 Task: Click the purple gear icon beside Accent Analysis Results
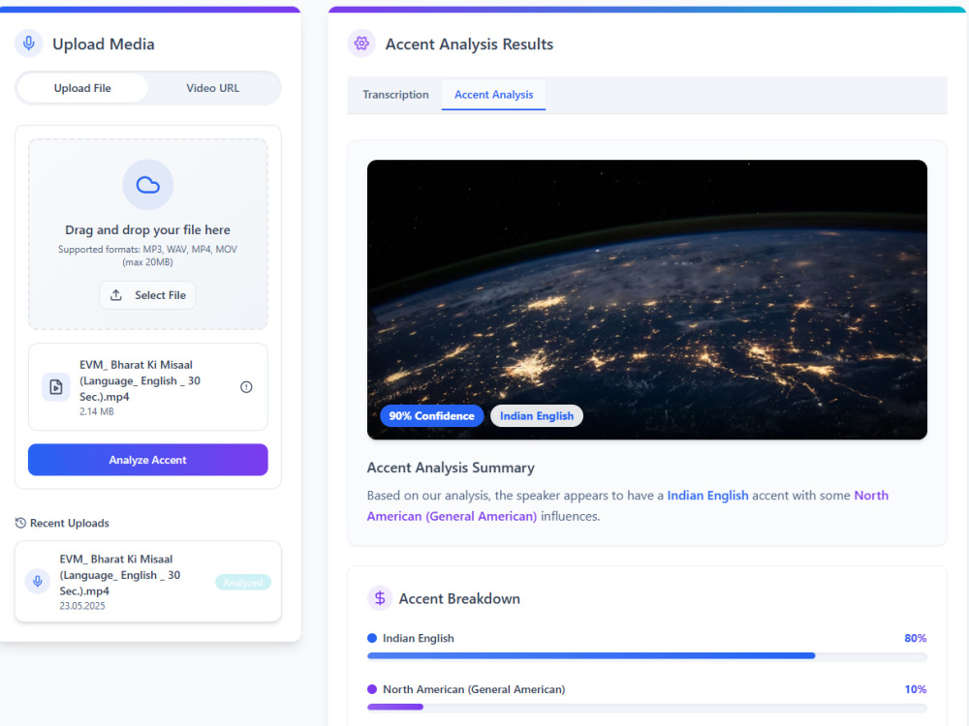pos(361,44)
